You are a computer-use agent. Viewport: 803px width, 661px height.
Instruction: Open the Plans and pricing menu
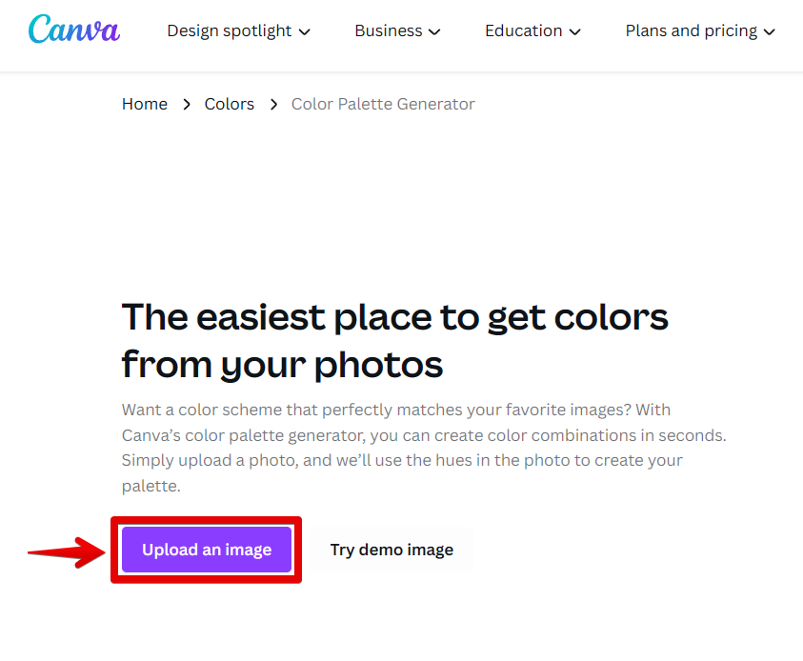tap(692, 30)
